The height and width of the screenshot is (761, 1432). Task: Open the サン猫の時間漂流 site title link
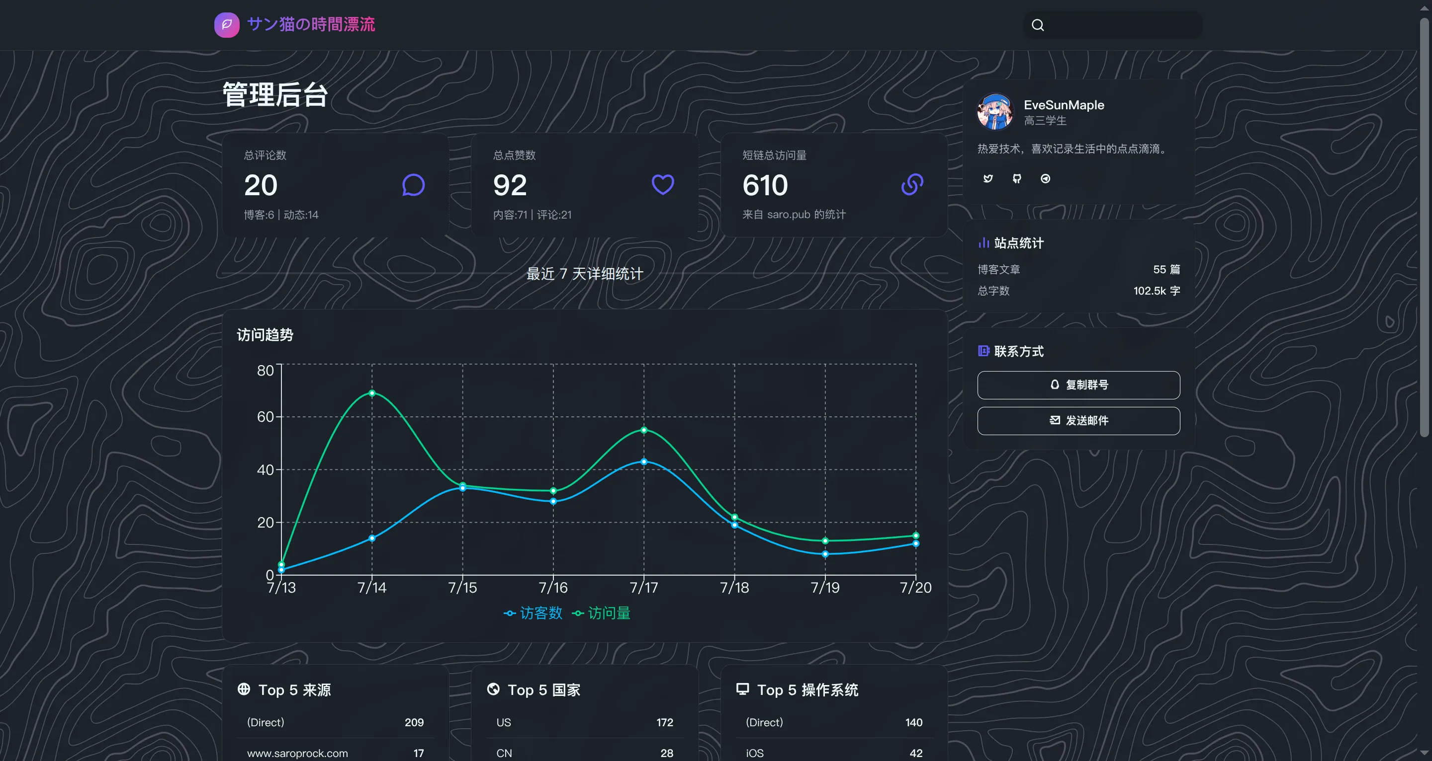coord(311,24)
